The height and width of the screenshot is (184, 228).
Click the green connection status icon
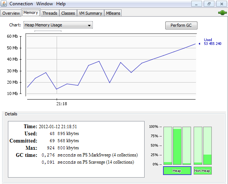(x=222, y=13)
